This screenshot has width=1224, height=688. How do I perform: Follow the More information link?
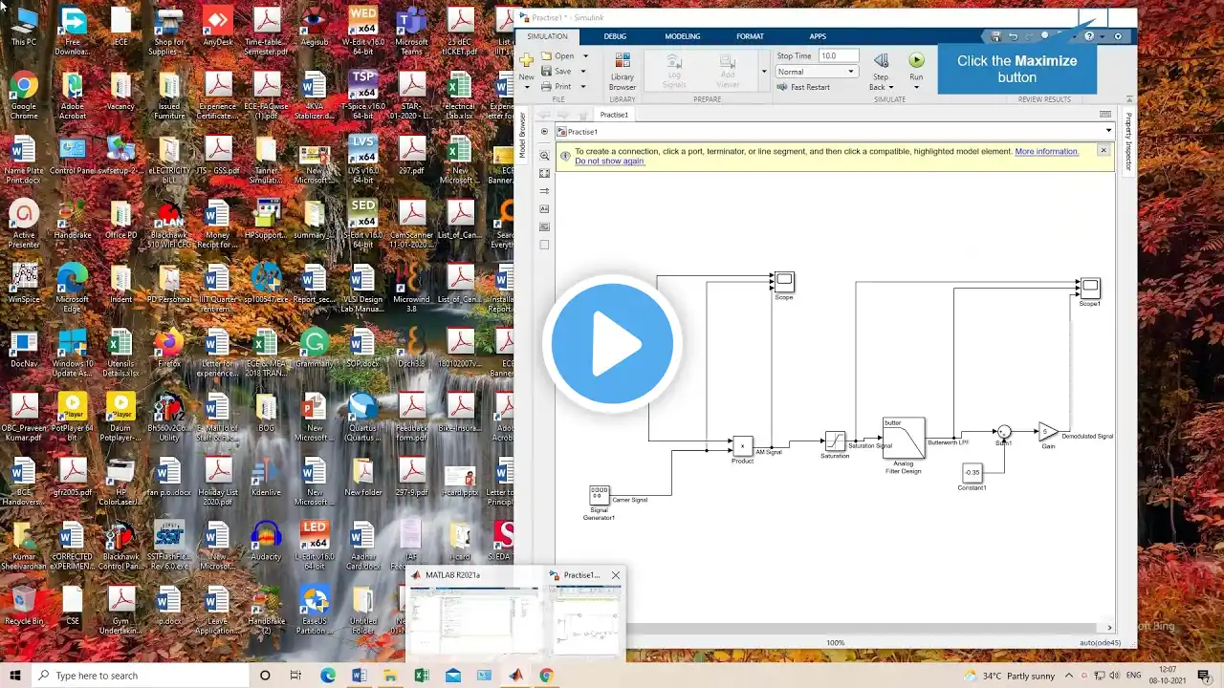pos(1047,151)
